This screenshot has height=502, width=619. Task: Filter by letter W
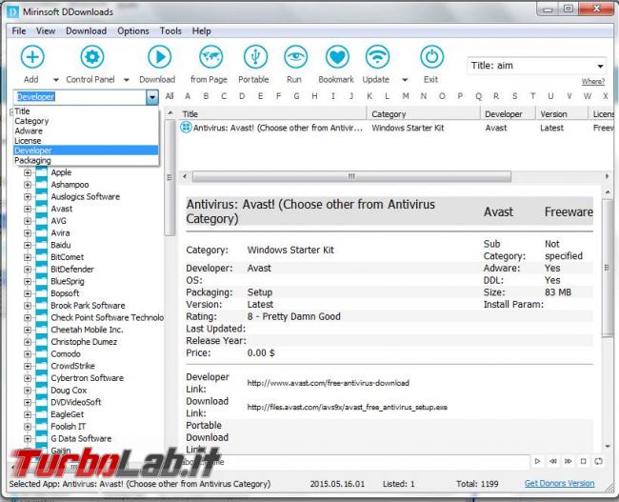pyautogui.click(x=588, y=96)
